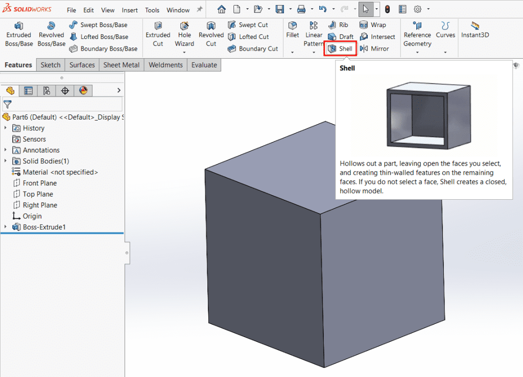Activate the Mirror feature
The width and height of the screenshot is (523, 377).
point(374,49)
